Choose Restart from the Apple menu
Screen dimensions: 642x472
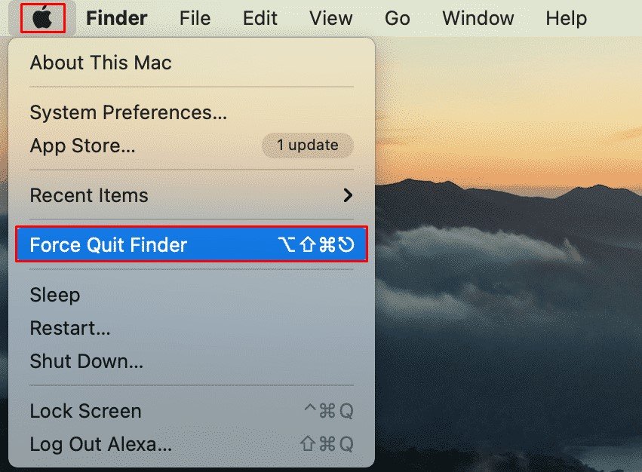70,328
